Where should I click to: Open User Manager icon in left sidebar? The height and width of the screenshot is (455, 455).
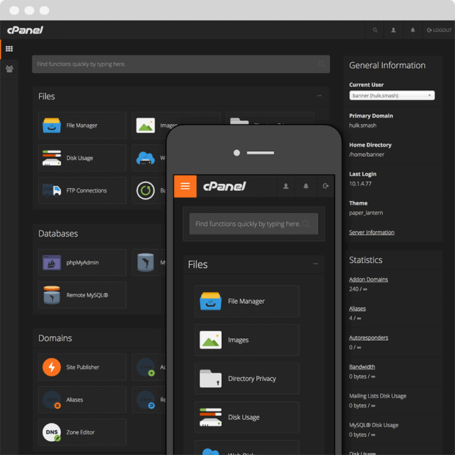click(x=9, y=69)
